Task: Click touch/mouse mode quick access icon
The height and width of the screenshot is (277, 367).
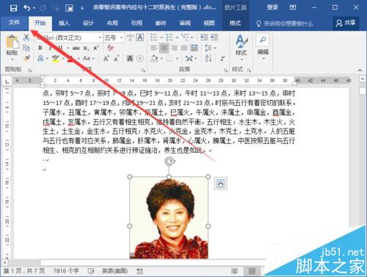Action: click(69, 8)
